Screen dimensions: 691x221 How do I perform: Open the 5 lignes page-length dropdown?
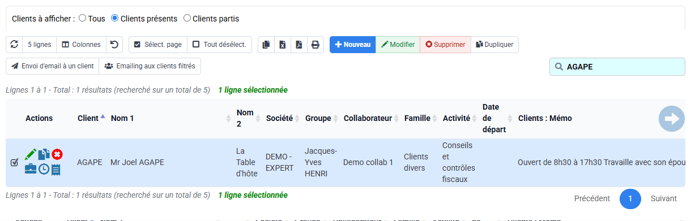click(x=39, y=45)
